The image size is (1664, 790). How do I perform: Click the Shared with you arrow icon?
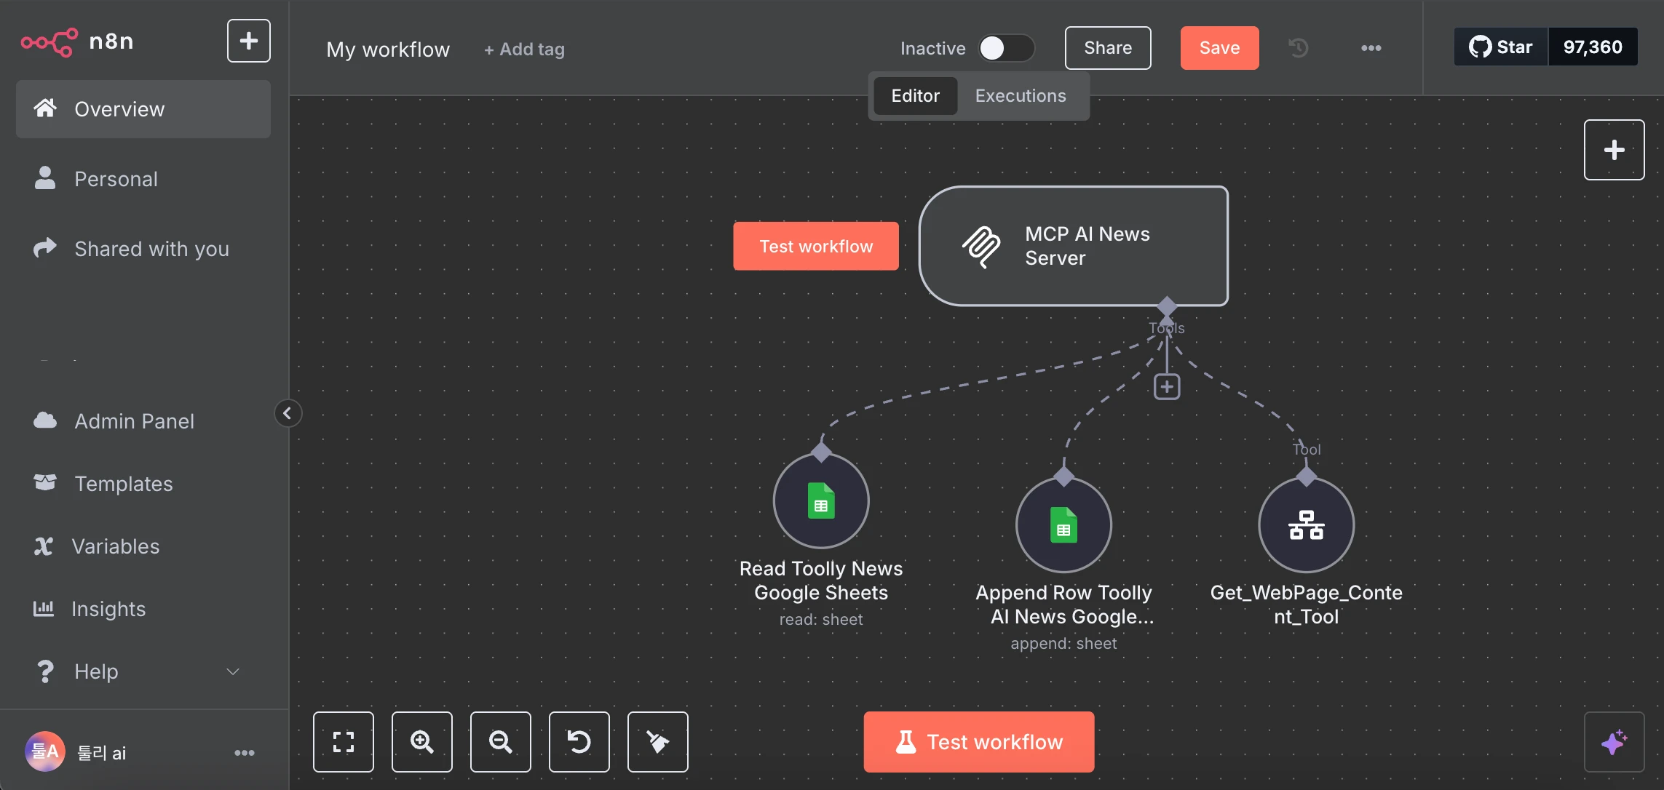point(45,248)
